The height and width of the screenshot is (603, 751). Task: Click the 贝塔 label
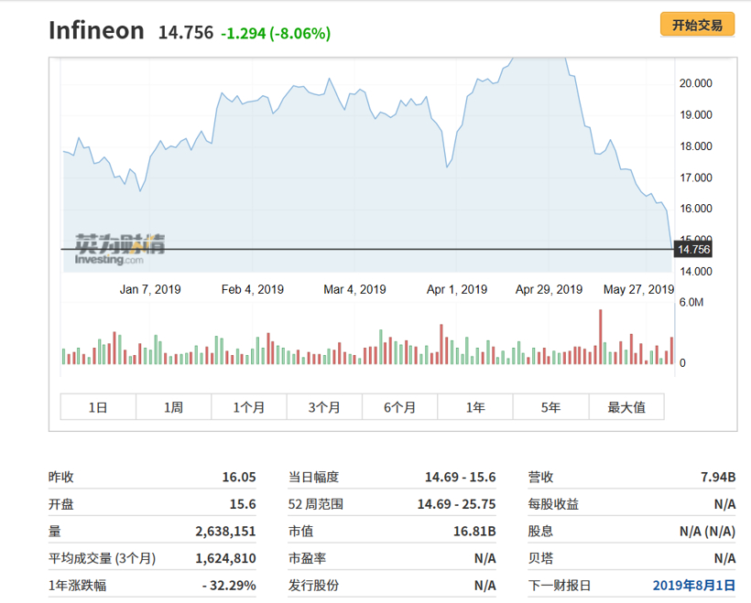(540, 558)
